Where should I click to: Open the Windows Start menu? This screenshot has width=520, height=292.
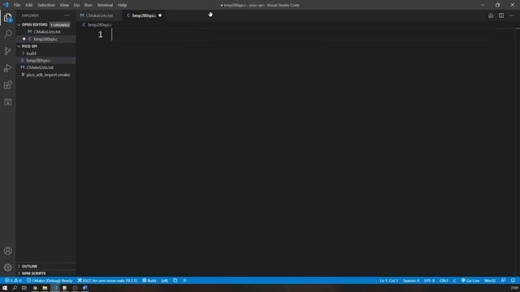tap(5, 288)
